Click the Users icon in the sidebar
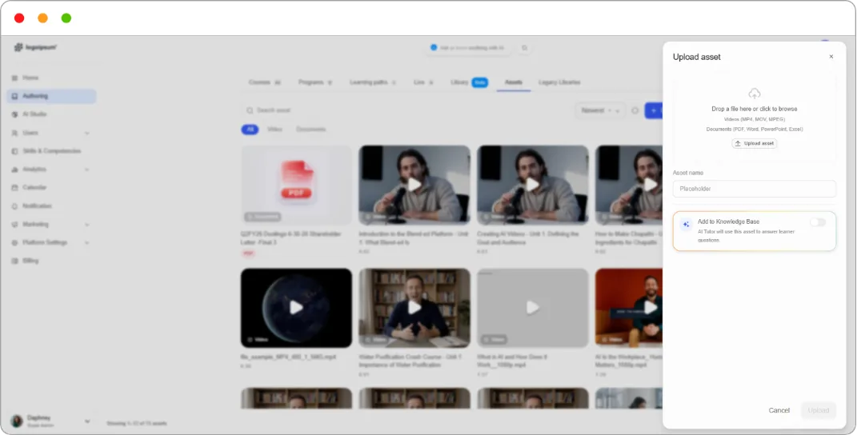This screenshot has width=857, height=435. pyautogui.click(x=14, y=133)
